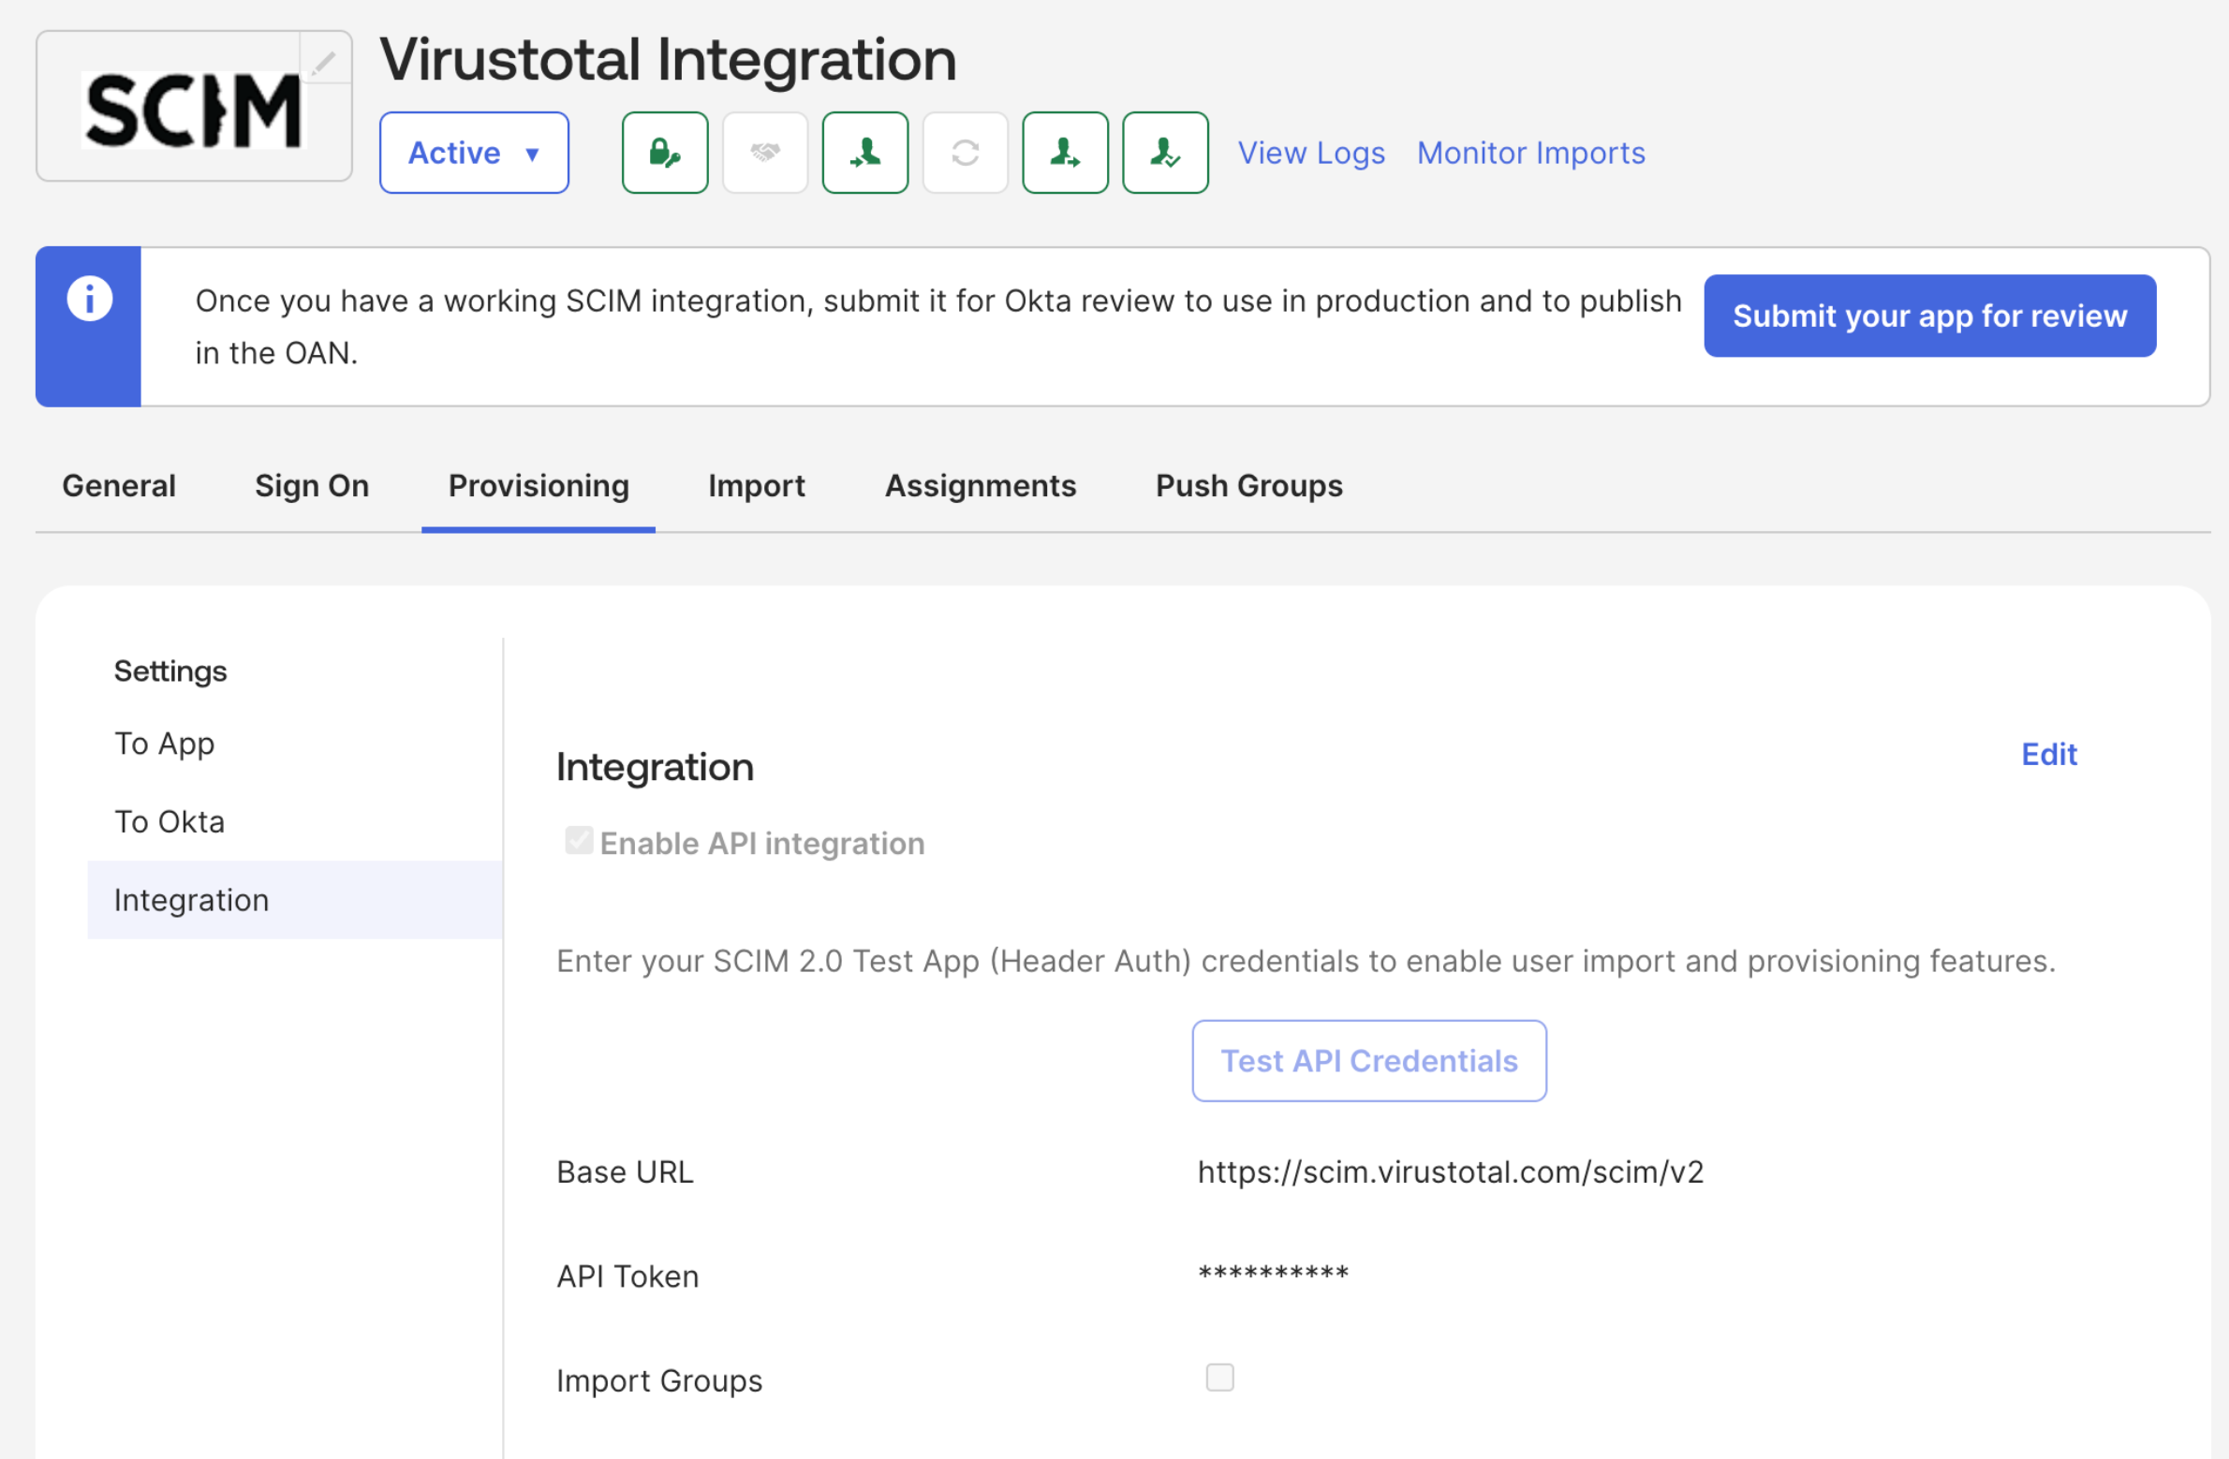The image size is (2229, 1459).
Task: Switch to the Sign On tab
Action: (312, 486)
